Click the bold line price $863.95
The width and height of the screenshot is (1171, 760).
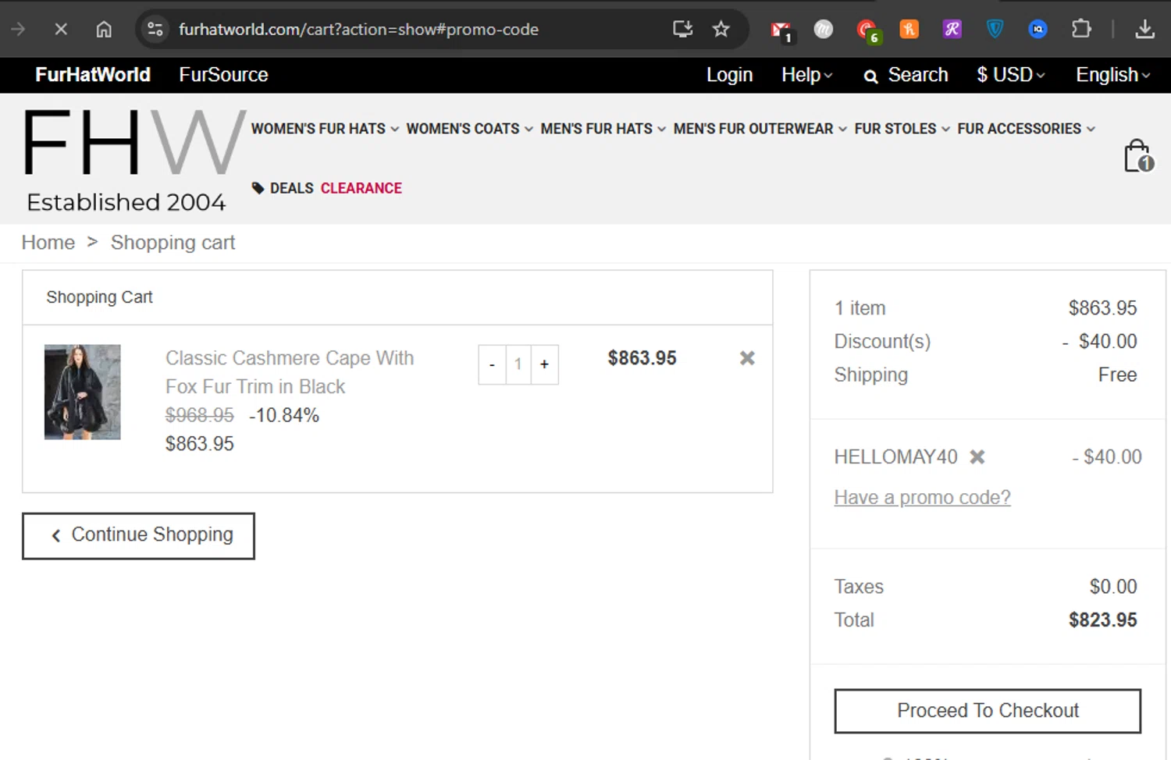tap(642, 358)
